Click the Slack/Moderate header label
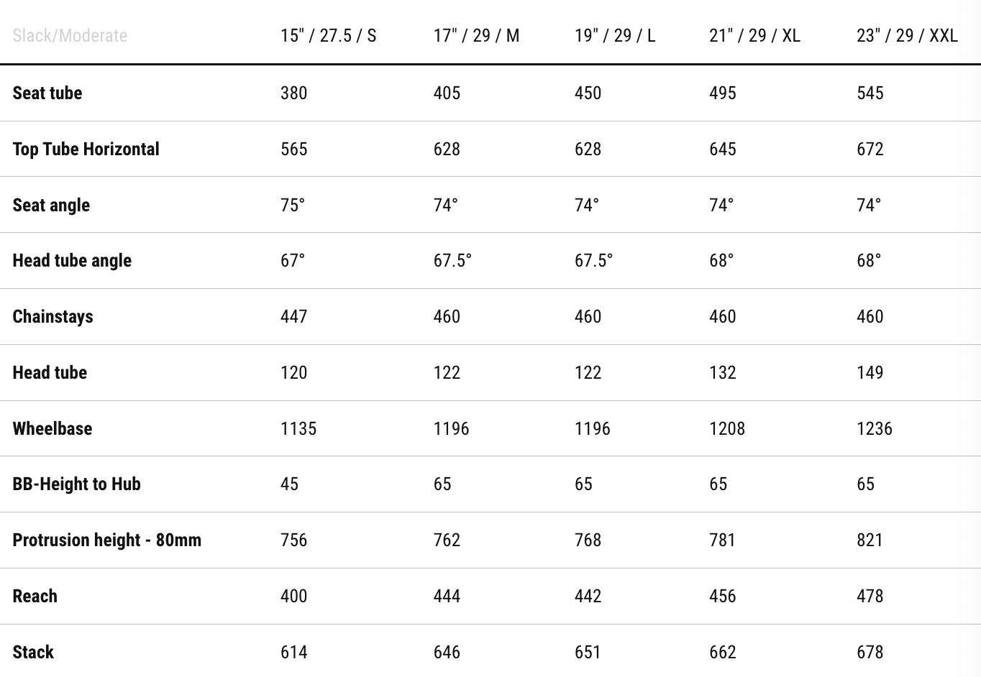Image resolution: width=981 pixels, height=677 pixels. pos(70,36)
